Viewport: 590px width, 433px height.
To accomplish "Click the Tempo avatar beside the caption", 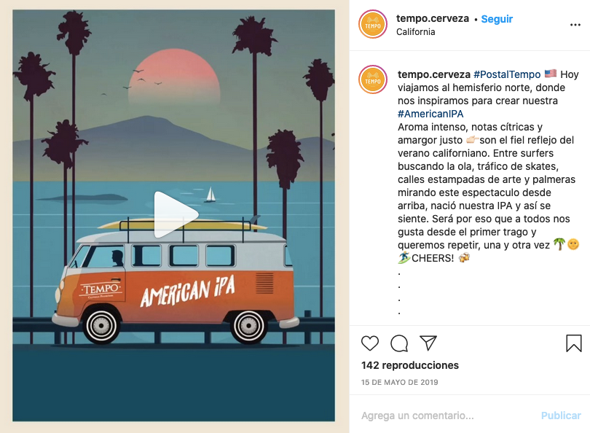I will point(373,80).
